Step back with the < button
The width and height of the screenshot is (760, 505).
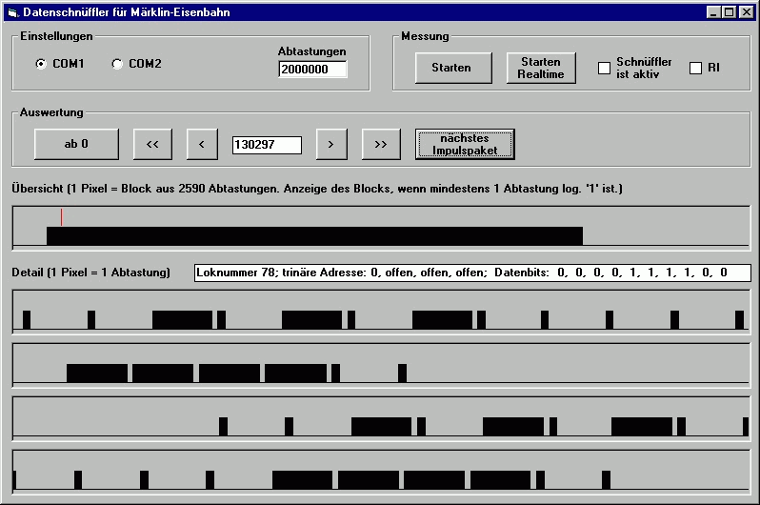pyautogui.click(x=202, y=144)
